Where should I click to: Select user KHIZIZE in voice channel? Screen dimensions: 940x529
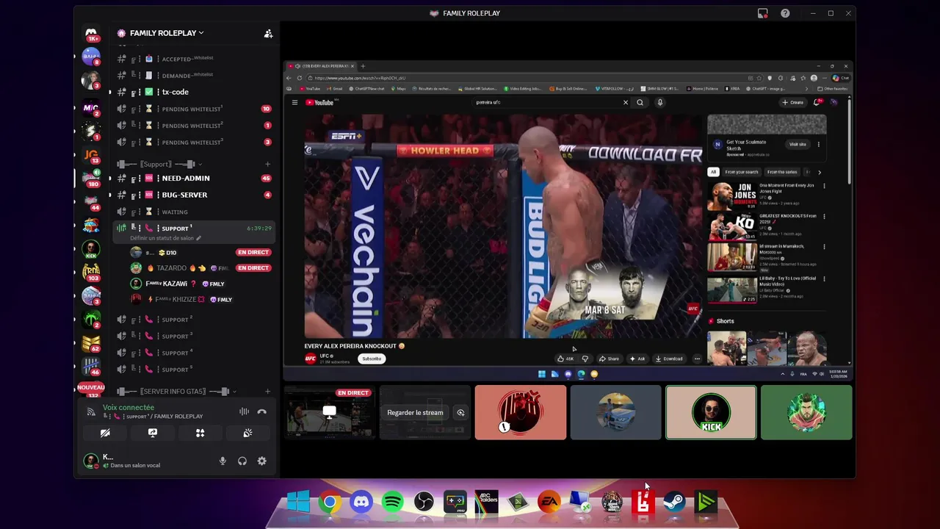click(x=200, y=299)
